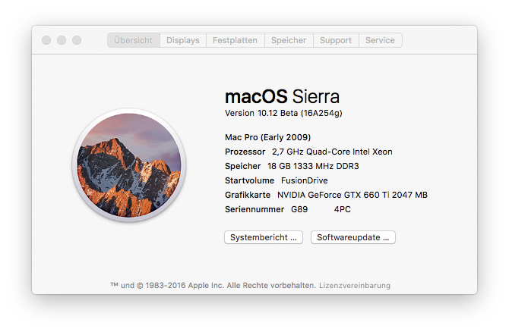509x332 pixels.
Task: Open the Service tab
Action: (380, 40)
